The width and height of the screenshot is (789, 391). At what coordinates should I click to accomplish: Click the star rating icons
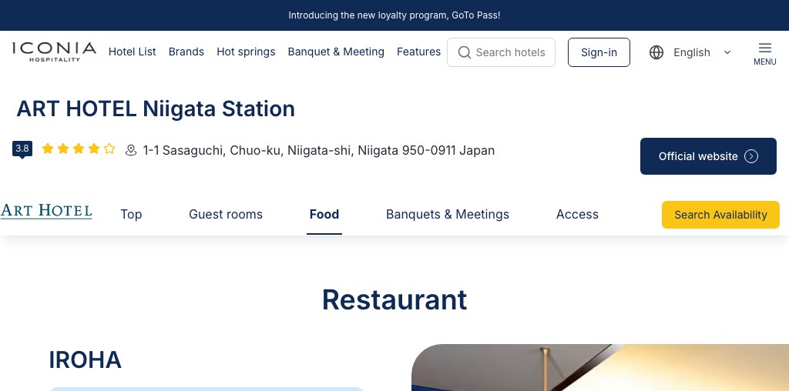(x=79, y=149)
